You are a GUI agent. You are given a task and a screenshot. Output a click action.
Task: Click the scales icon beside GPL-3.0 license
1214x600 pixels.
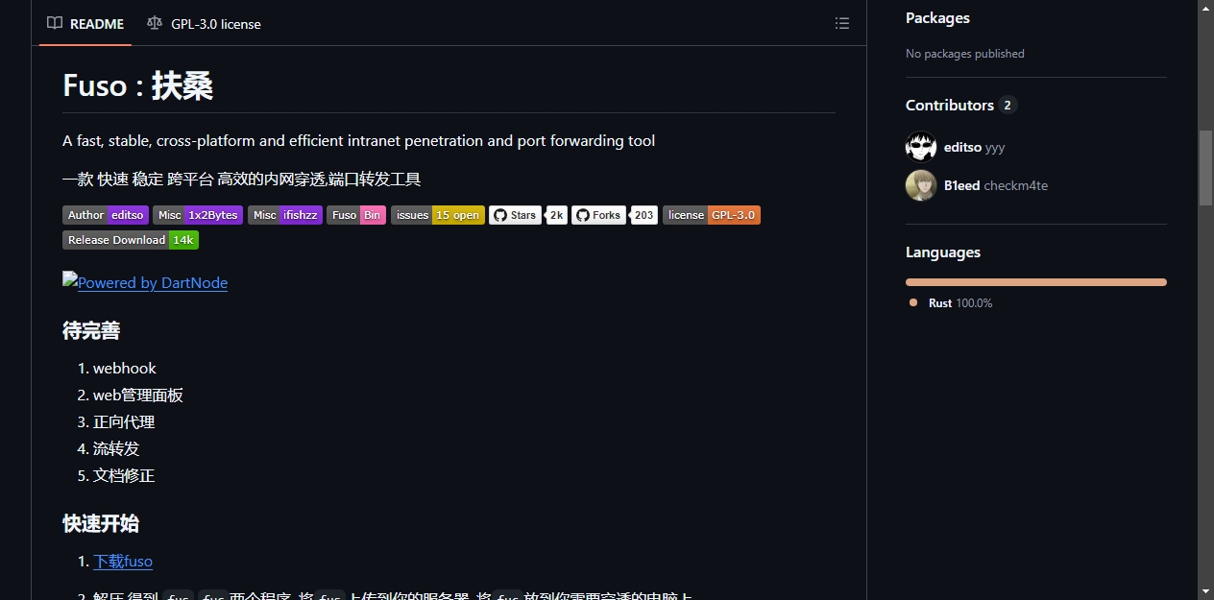pyautogui.click(x=155, y=23)
